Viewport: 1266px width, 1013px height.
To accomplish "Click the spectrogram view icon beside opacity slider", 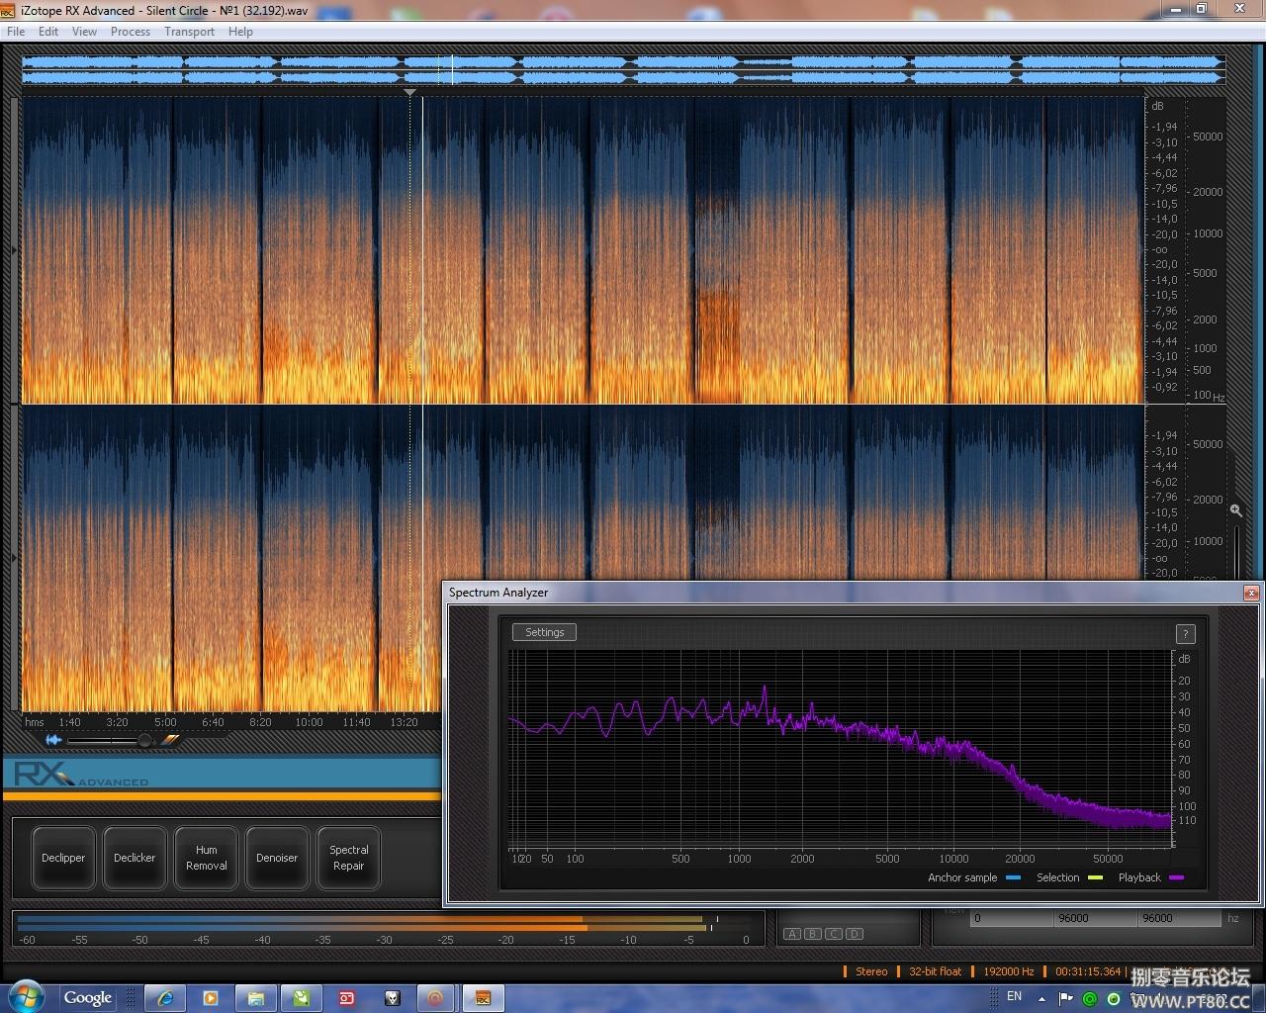I will tap(170, 739).
